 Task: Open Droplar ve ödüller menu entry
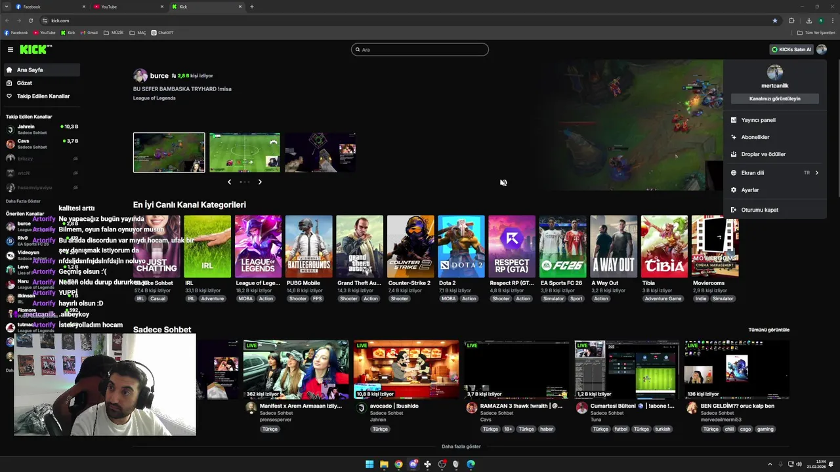tap(775, 154)
